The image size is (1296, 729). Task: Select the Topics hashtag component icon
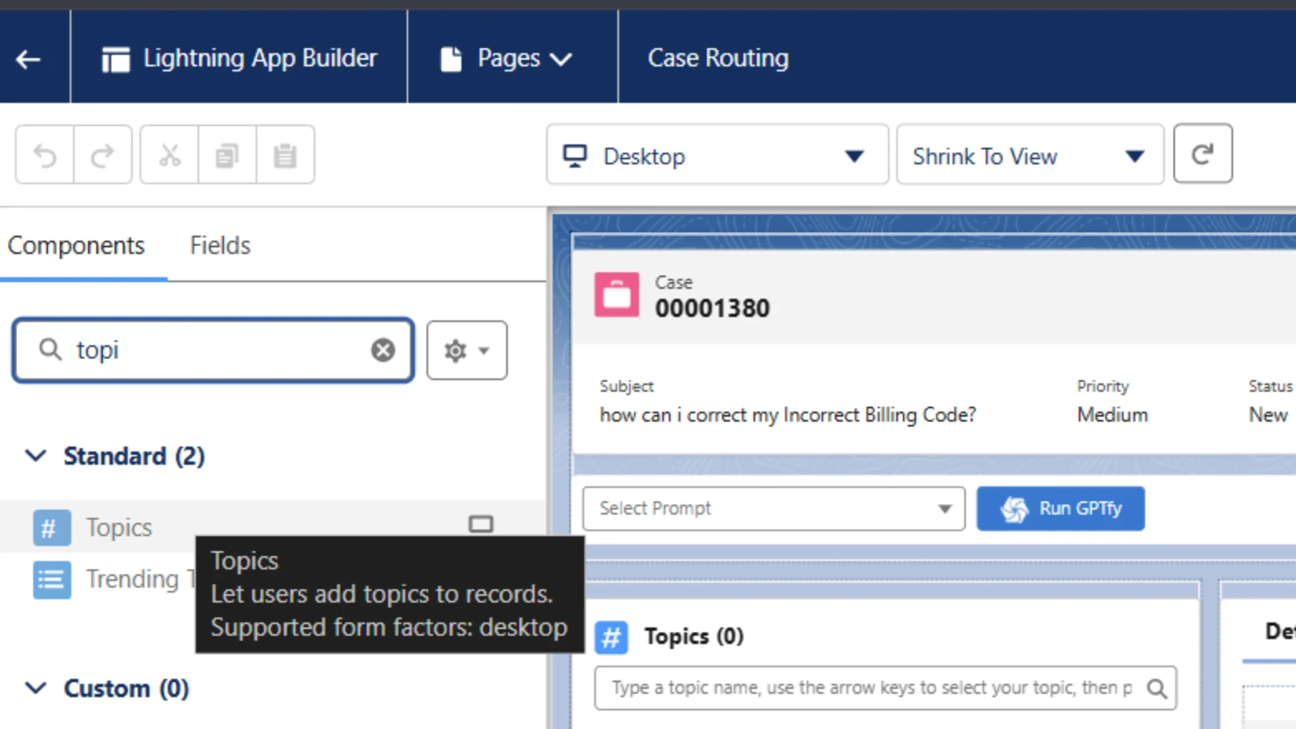click(51, 526)
